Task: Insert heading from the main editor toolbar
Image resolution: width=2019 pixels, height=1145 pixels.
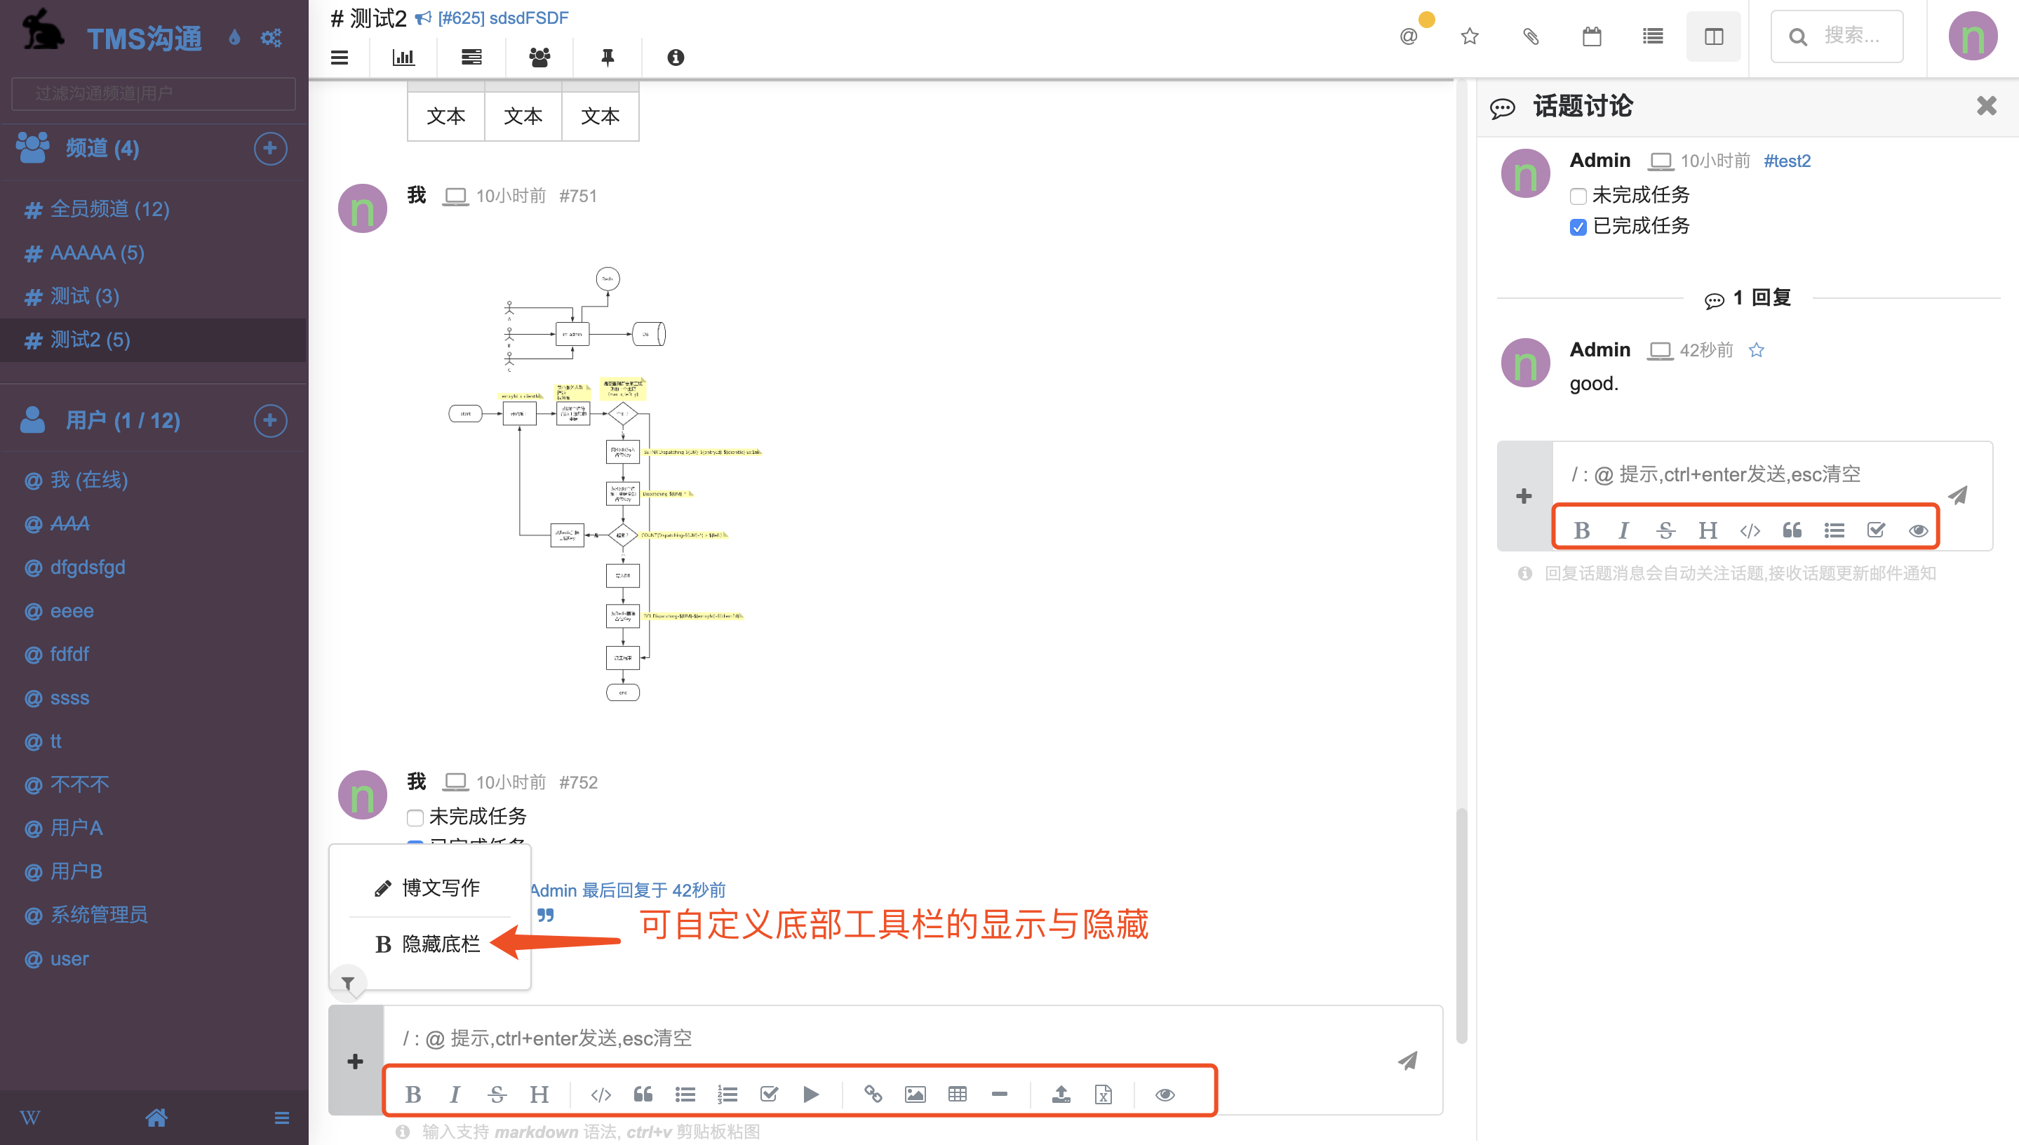Action: click(x=539, y=1094)
